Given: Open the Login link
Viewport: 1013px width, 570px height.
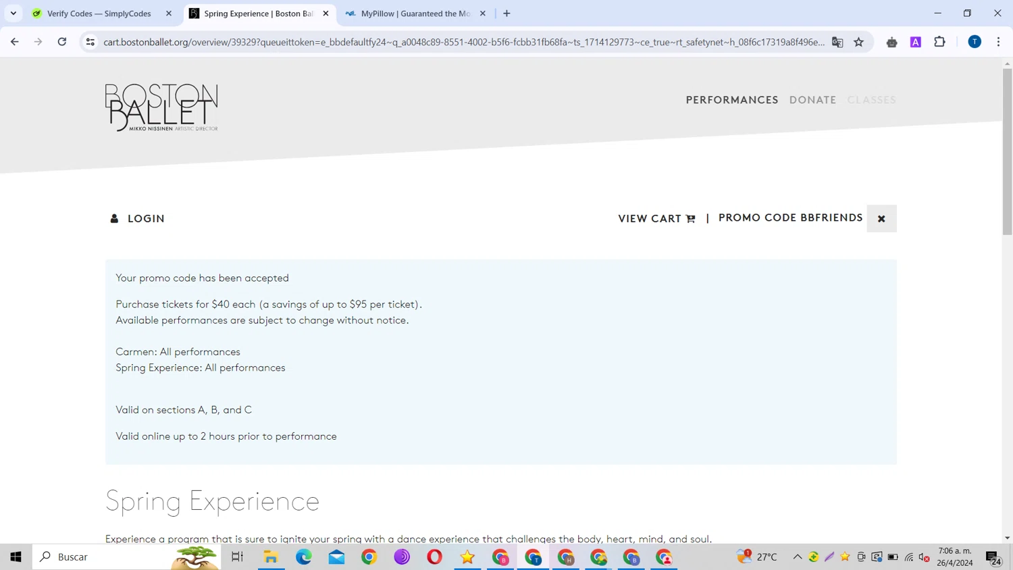Looking at the screenshot, I should click(138, 219).
